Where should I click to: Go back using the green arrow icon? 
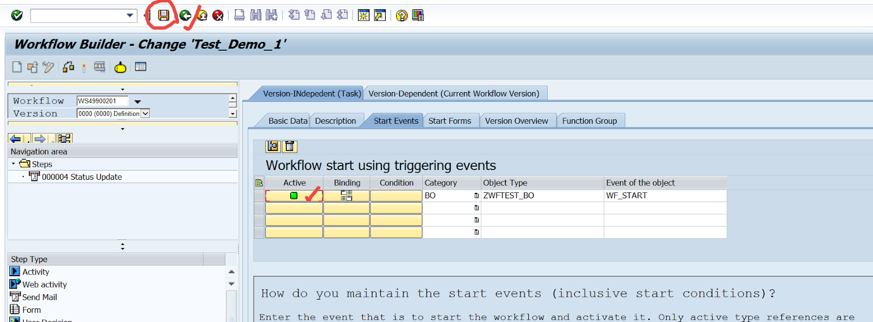click(x=185, y=15)
